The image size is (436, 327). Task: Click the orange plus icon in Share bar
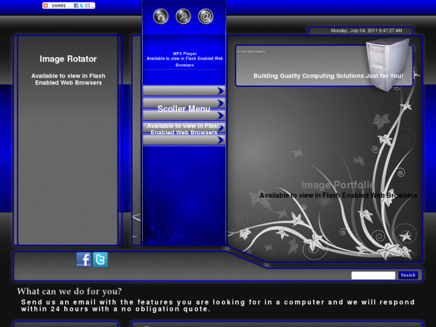coord(46,5)
